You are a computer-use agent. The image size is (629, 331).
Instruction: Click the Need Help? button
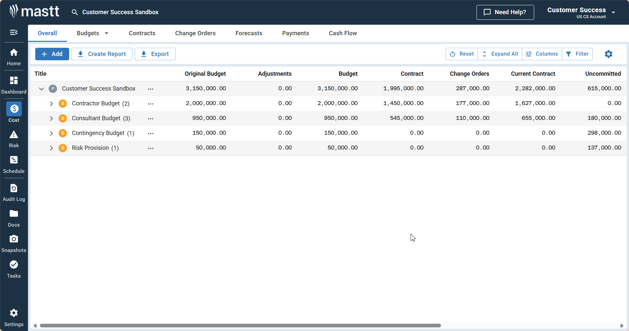[505, 12]
